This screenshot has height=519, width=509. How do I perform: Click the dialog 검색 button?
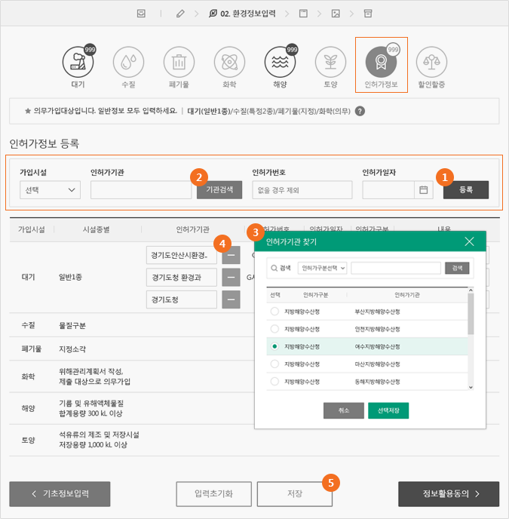457,268
